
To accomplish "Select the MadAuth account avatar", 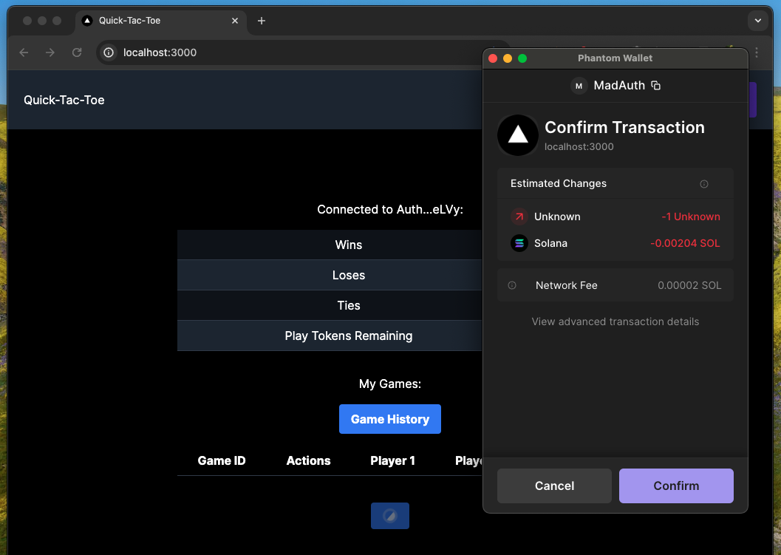I will pos(579,86).
